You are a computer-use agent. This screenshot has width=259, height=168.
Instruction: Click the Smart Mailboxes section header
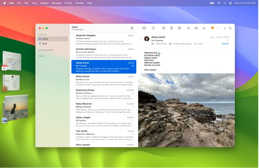point(46,50)
